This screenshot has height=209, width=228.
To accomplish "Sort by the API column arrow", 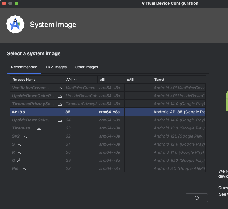I will (x=75, y=80).
